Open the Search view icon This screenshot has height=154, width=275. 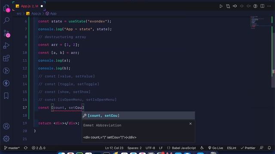[6, 20]
